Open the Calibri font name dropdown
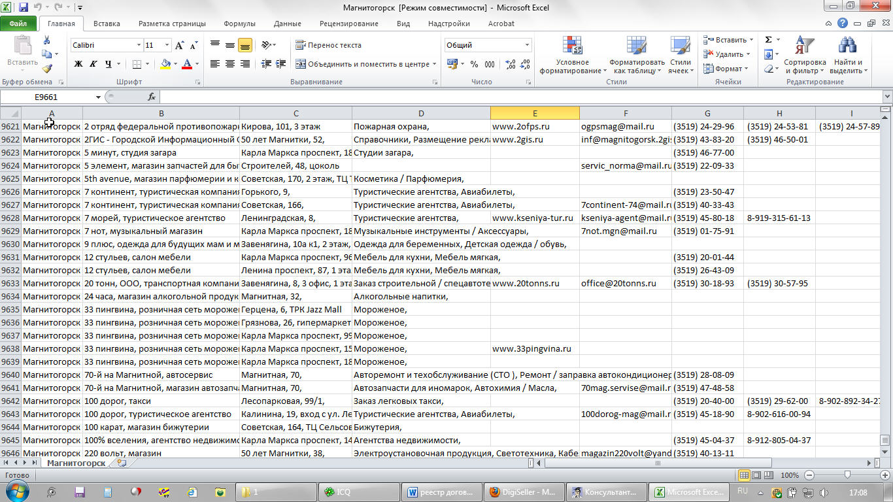Viewport: 893px width, 502px height. pyautogui.click(x=139, y=45)
